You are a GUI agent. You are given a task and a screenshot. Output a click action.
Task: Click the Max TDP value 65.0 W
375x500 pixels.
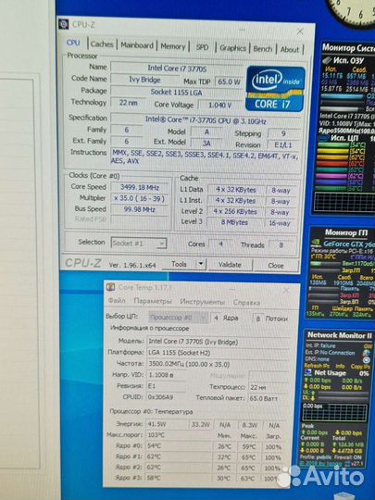tap(229, 82)
